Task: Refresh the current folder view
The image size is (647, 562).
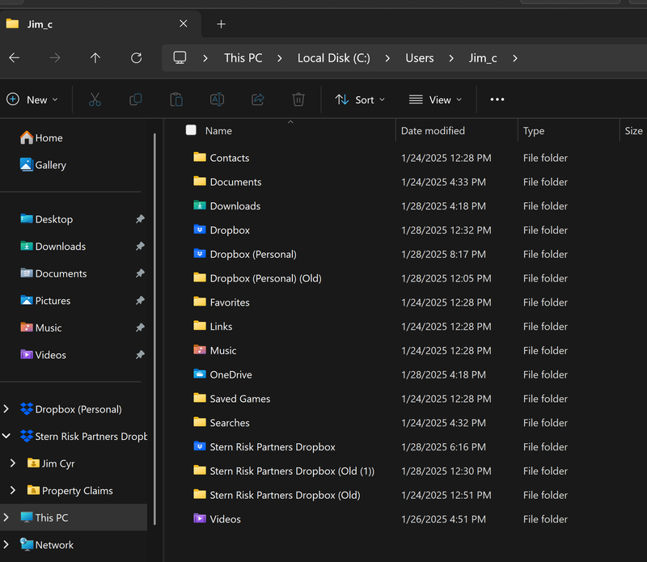Action: (137, 58)
